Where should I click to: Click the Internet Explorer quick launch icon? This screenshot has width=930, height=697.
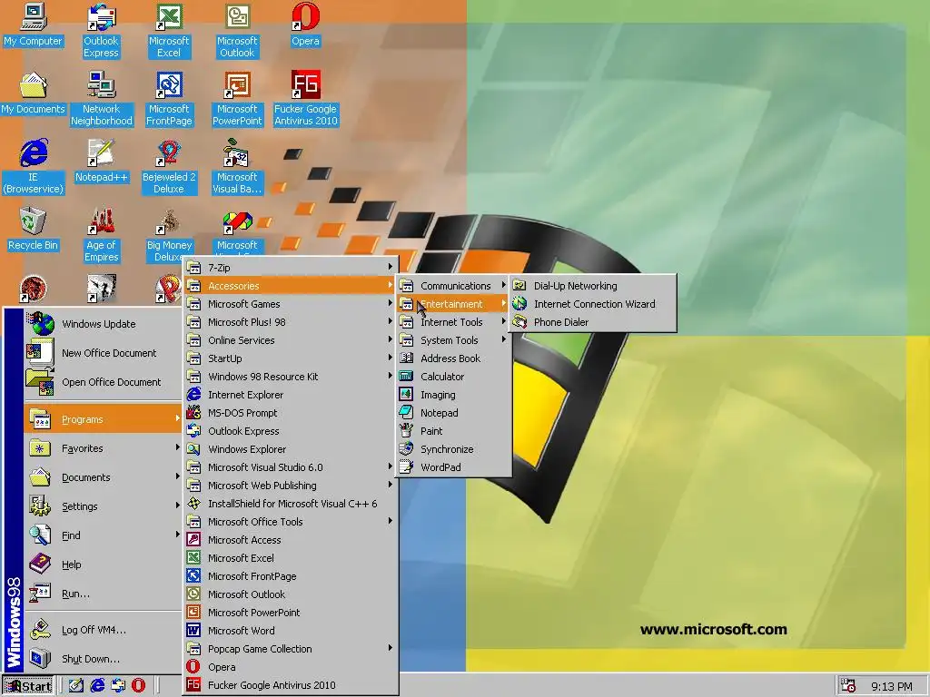pos(97,686)
